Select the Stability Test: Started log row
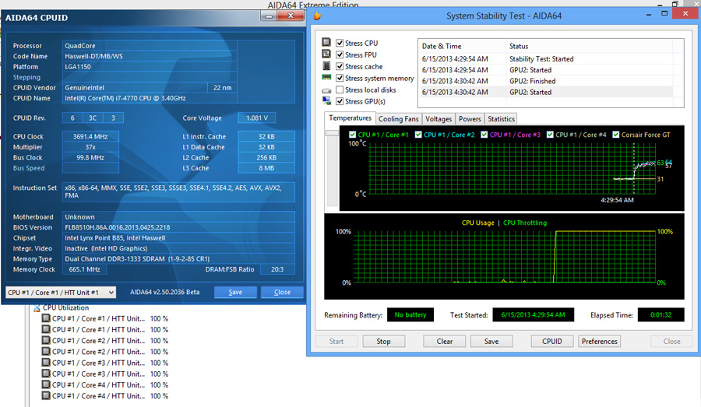Image resolution: width=701 pixels, height=407 pixels. (x=545, y=59)
